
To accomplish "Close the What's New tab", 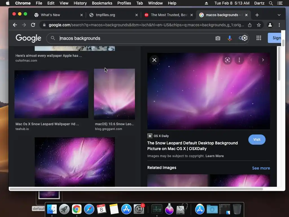I will pos(82,15).
